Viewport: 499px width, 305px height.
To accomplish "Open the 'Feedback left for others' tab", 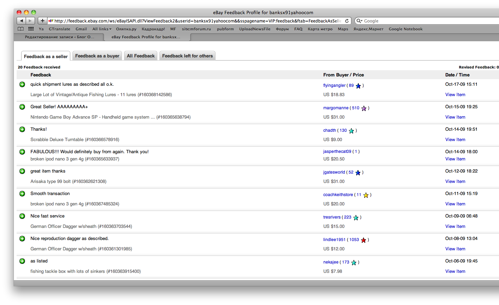I will pos(187,56).
